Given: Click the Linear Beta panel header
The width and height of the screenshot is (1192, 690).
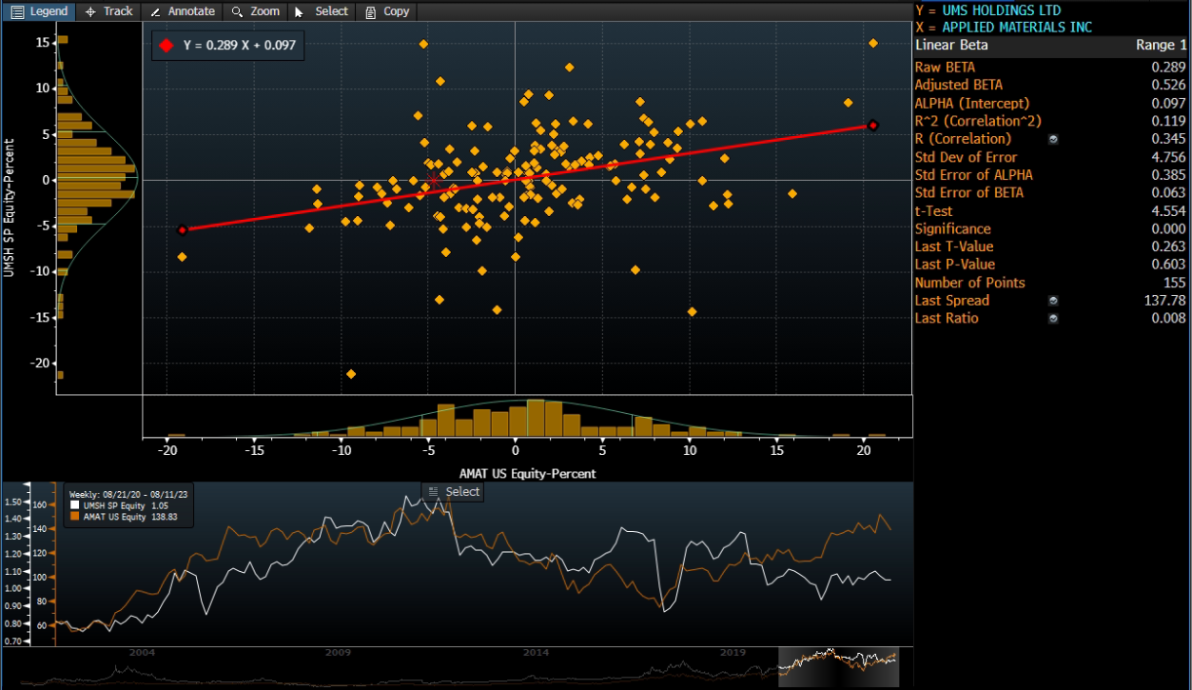Looking at the screenshot, I should [951, 46].
